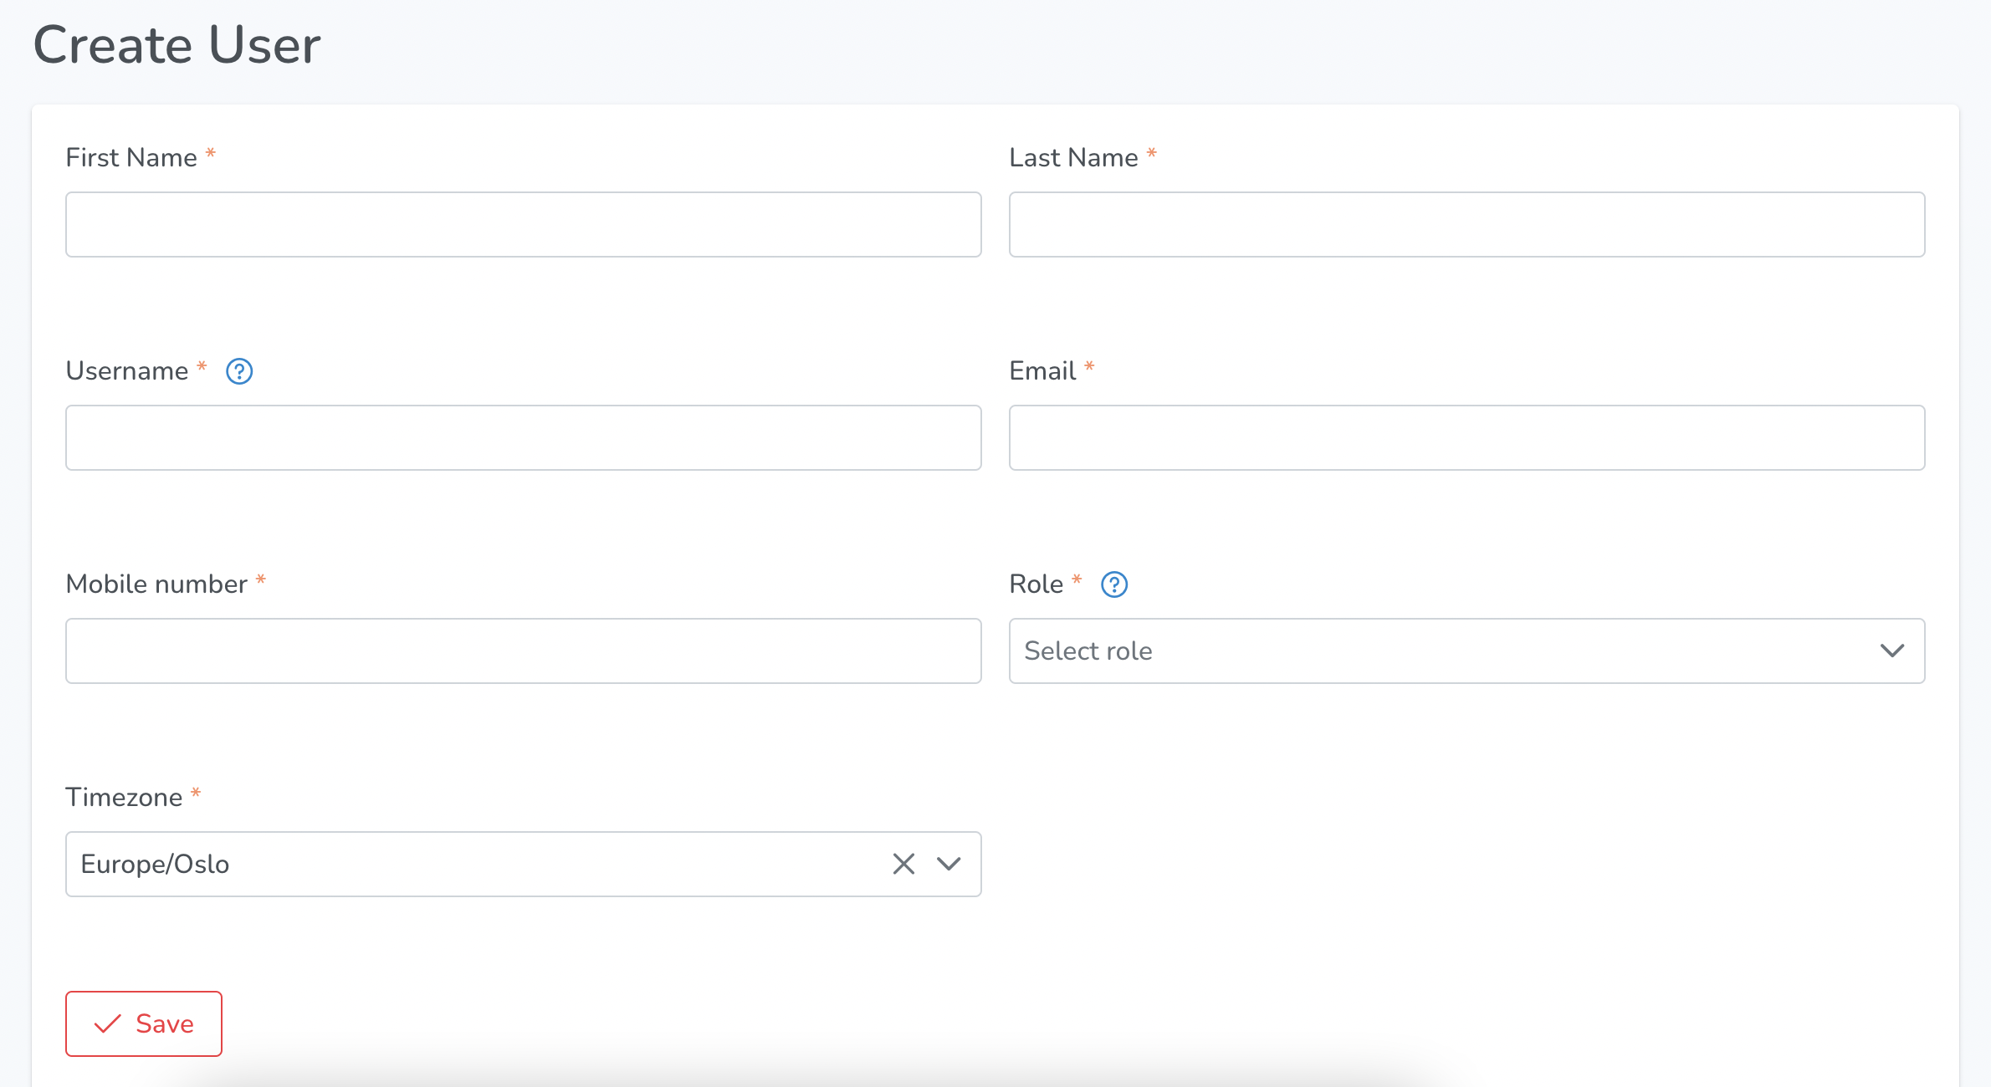Expand the Timezone dropdown chevron

(949, 864)
